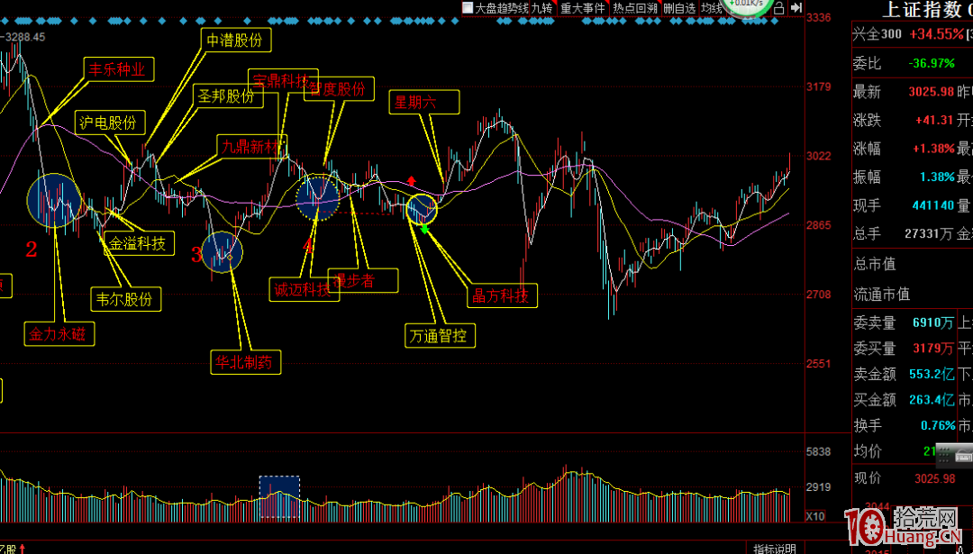Click the 买金额 value 263.4亿
Screen dimensions: 973x554
932,400
